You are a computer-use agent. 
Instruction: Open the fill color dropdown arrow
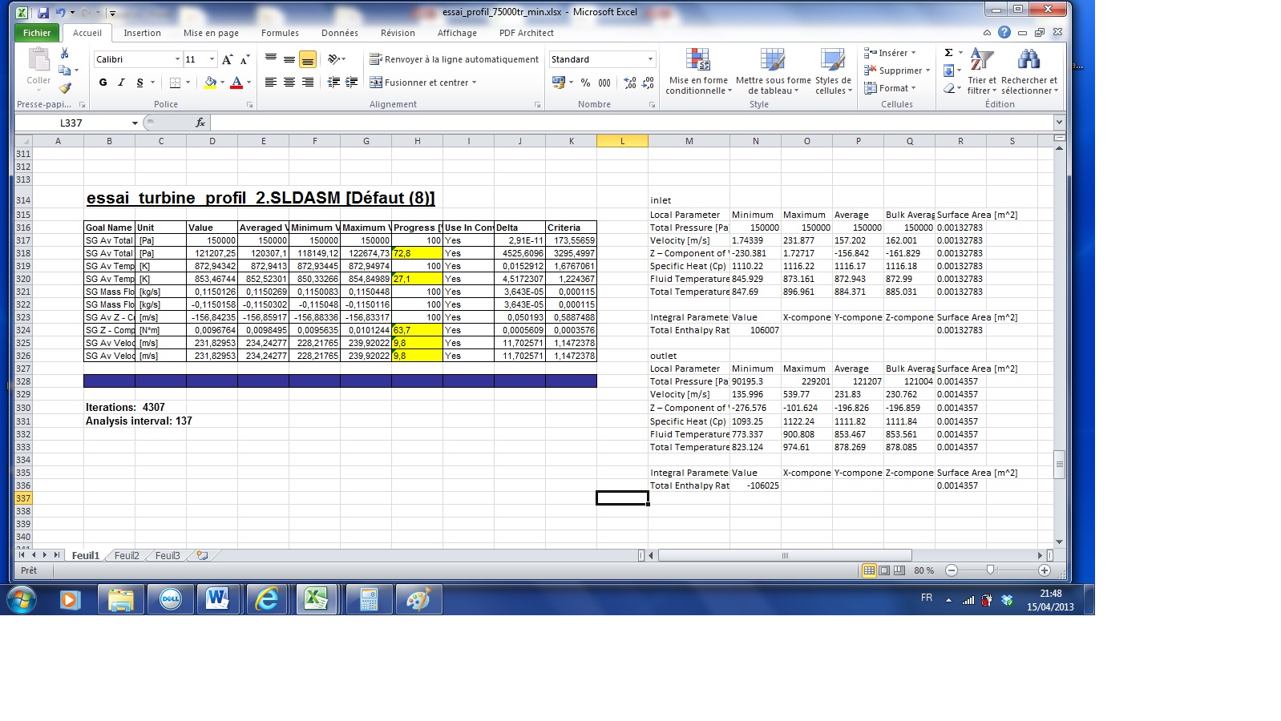click(x=222, y=83)
